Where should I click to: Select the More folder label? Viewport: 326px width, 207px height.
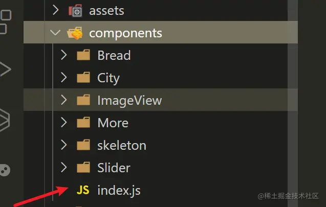113,123
